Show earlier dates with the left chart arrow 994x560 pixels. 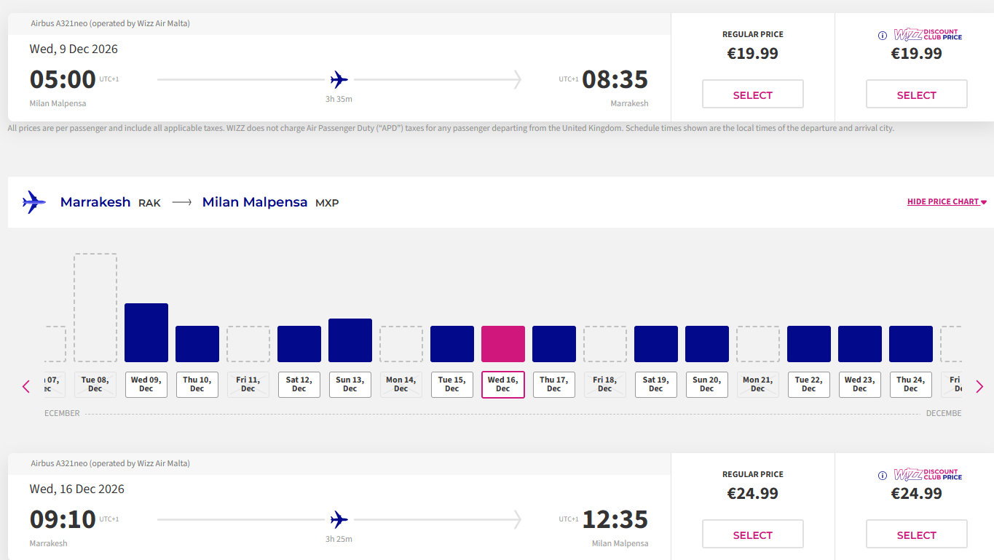pos(26,386)
